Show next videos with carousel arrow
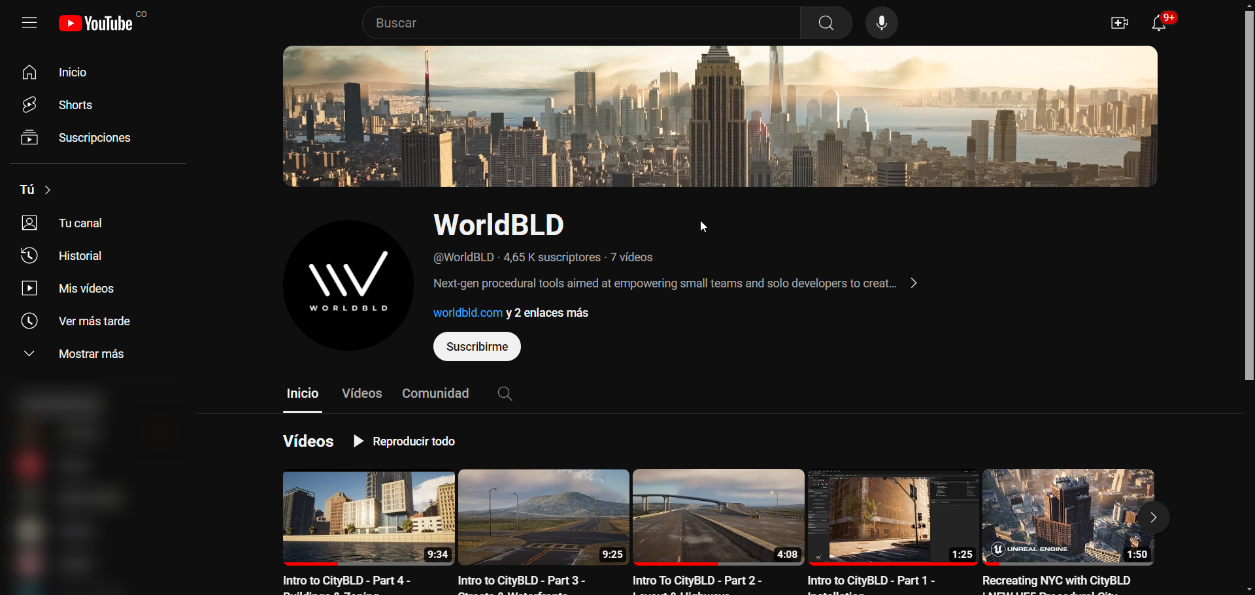This screenshot has width=1255, height=595. [x=1154, y=517]
